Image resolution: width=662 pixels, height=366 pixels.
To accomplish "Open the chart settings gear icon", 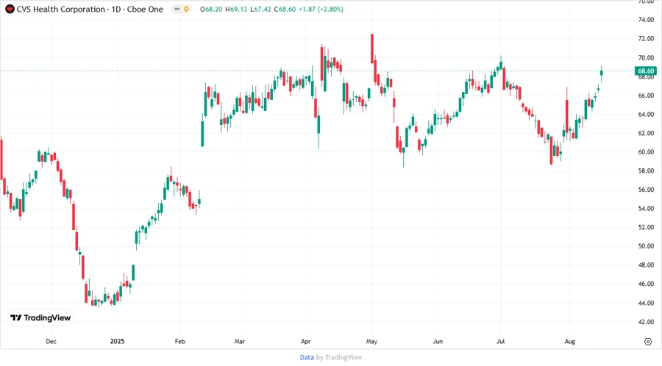I will click(x=648, y=342).
